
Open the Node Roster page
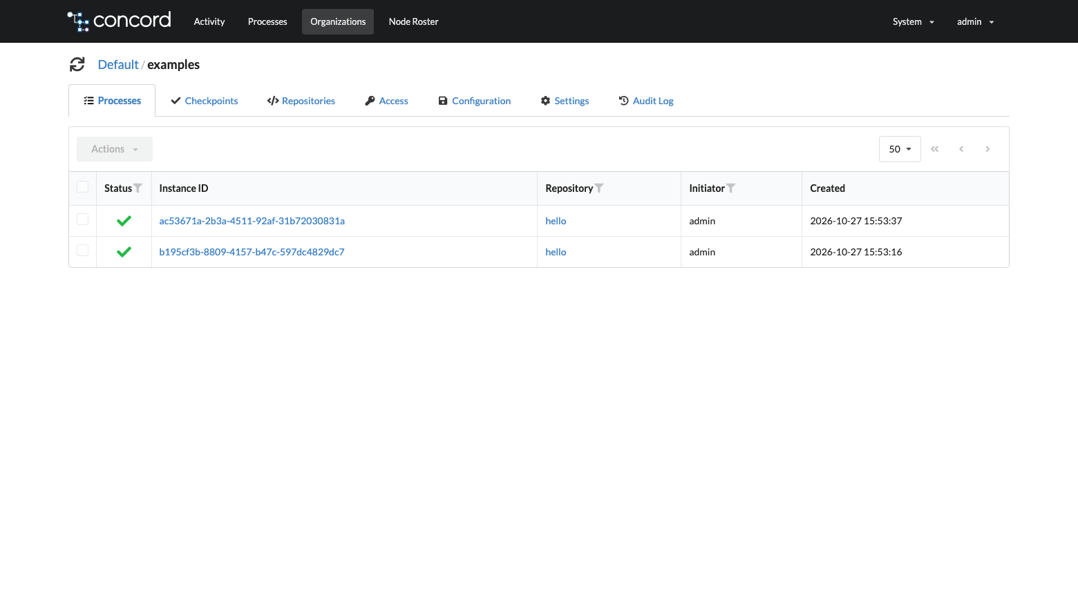click(x=413, y=21)
